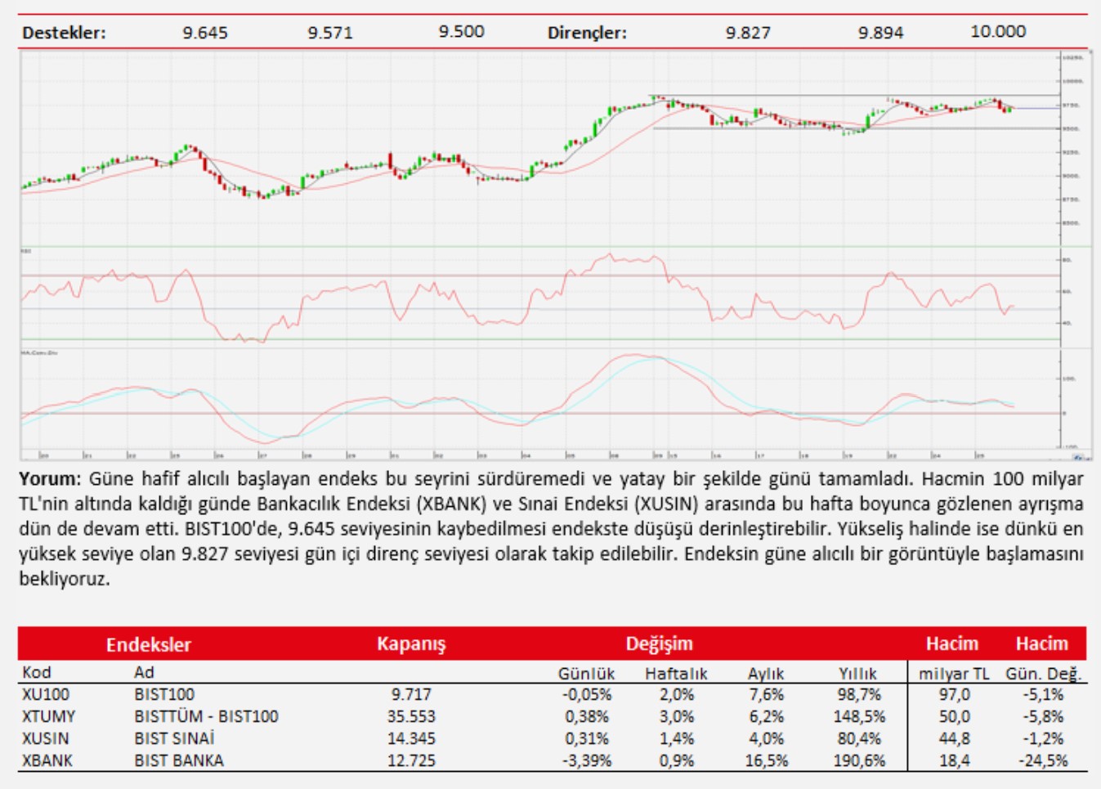The width and height of the screenshot is (1101, 789).
Task: Select XUSIN closing value 14.345
Action: (411, 738)
